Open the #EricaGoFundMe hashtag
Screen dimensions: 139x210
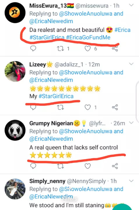(88, 37)
